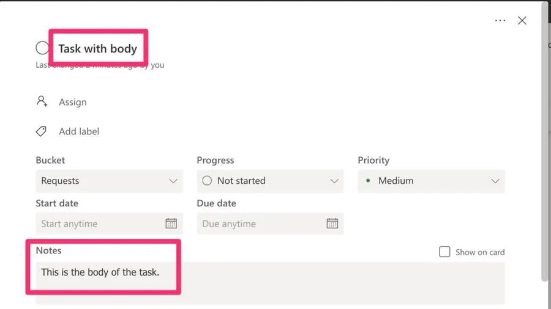Click Add label text
The width and height of the screenshot is (551, 309).
point(79,131)
